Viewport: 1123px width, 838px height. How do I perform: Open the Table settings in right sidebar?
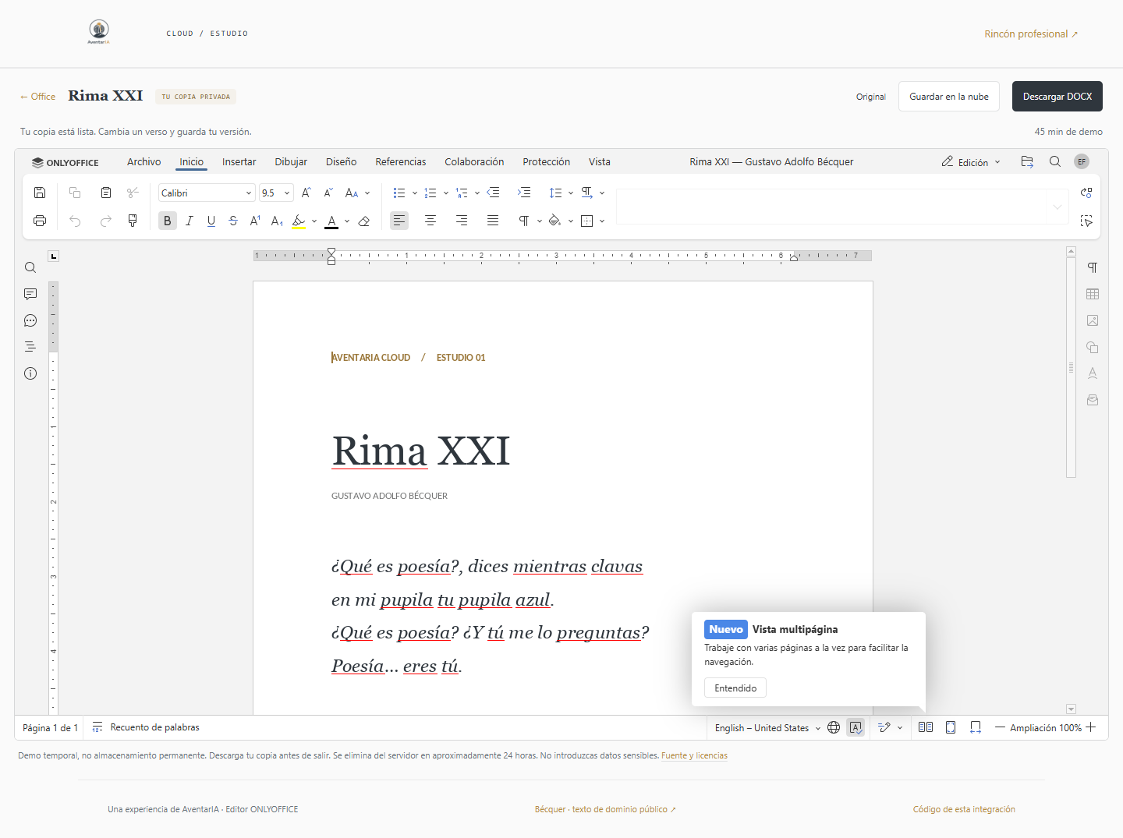(x=1093, y=294)
